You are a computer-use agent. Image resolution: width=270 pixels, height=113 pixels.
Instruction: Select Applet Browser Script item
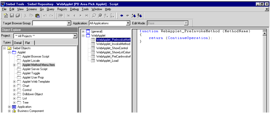[x=36, y=56]
